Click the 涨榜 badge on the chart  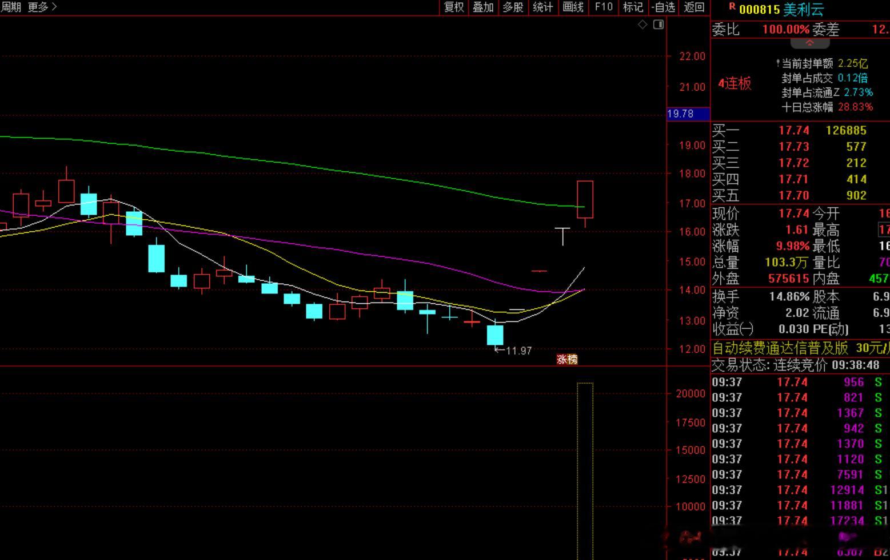567,359
